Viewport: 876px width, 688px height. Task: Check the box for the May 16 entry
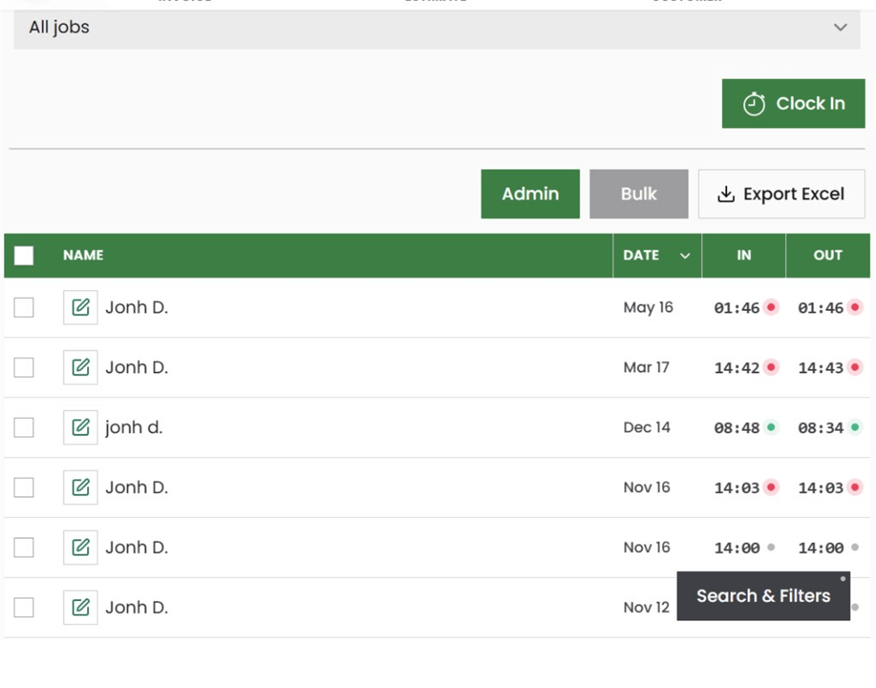click(24, 308)
